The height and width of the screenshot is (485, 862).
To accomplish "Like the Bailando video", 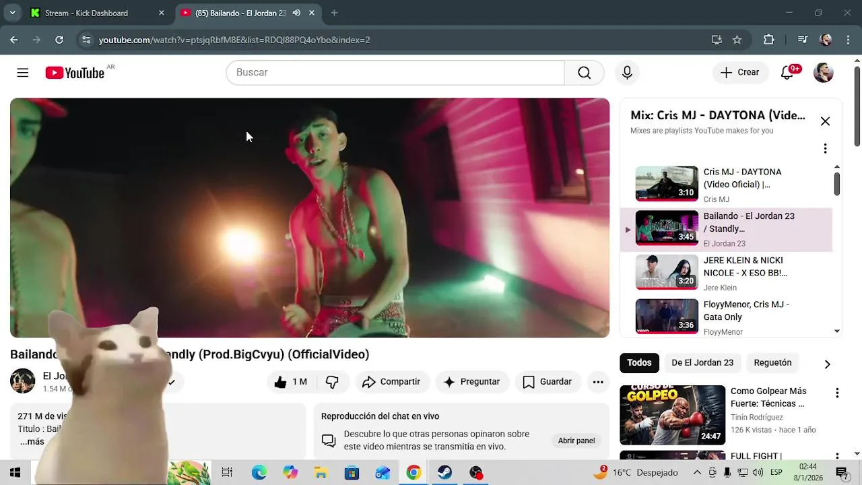I will pyautogui.click(x=291, y=382).
